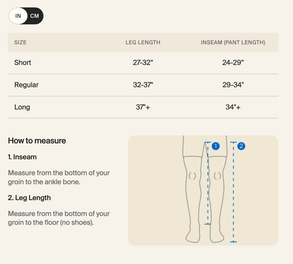293x264 pixels.
Task: Click blue marker number 2 on diagram
Action: [x=241, y=146]
